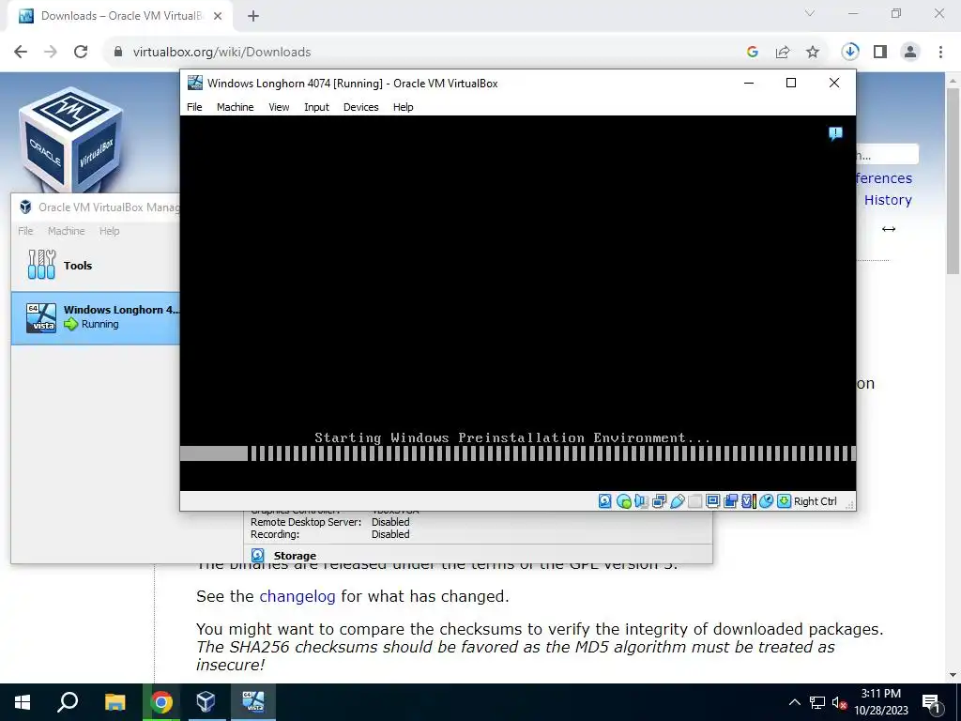Click 'Remote Desktop Server:' label in Manager
The image size is (961, 721).
click(306, 522)
